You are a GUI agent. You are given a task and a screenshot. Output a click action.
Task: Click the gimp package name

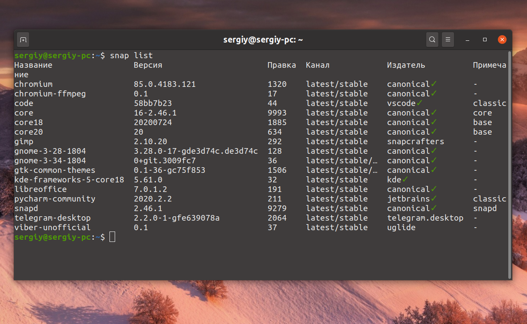(x=24, y=142)
